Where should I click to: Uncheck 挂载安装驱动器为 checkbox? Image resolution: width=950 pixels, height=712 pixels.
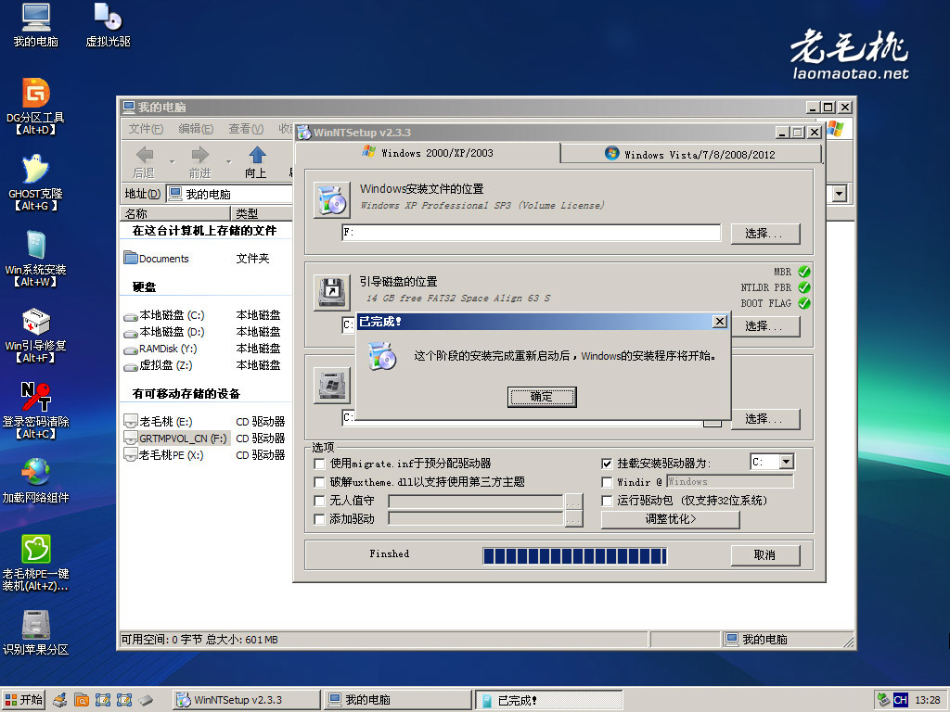point(607,464)
